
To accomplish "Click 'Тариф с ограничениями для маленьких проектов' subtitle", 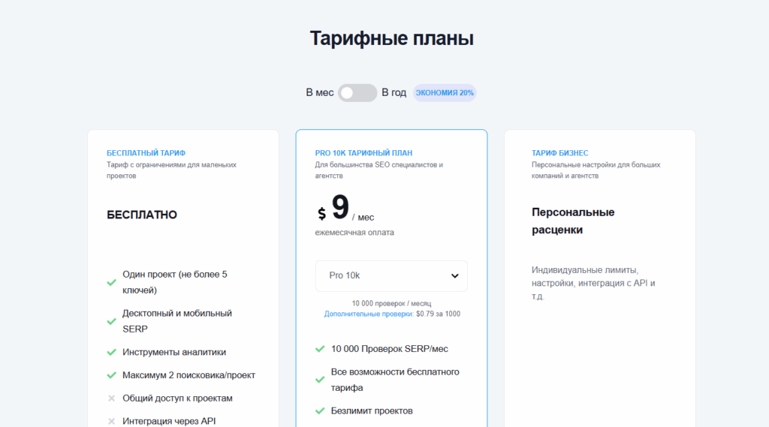I will 172,170.
